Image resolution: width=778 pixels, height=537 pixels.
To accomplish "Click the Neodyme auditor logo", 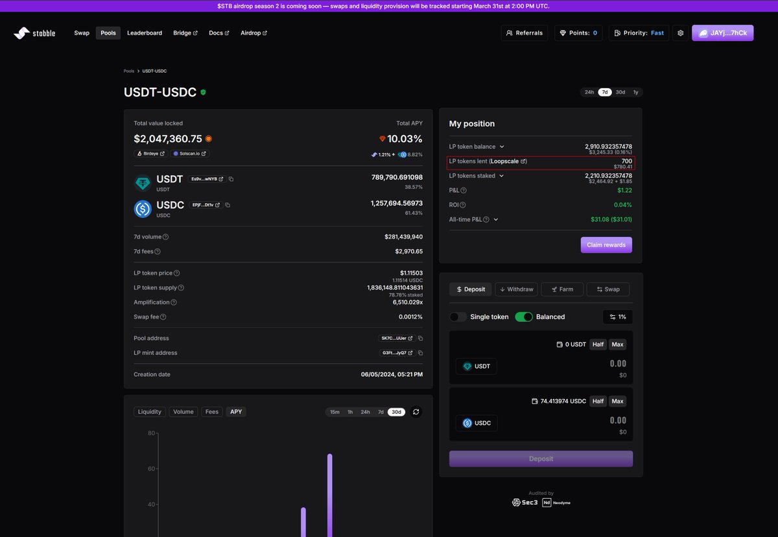I will pyautogui.click(x=556, y=503).
